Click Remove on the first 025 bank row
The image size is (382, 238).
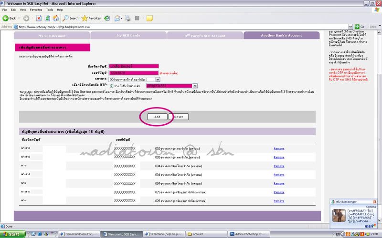click(279, 192)
